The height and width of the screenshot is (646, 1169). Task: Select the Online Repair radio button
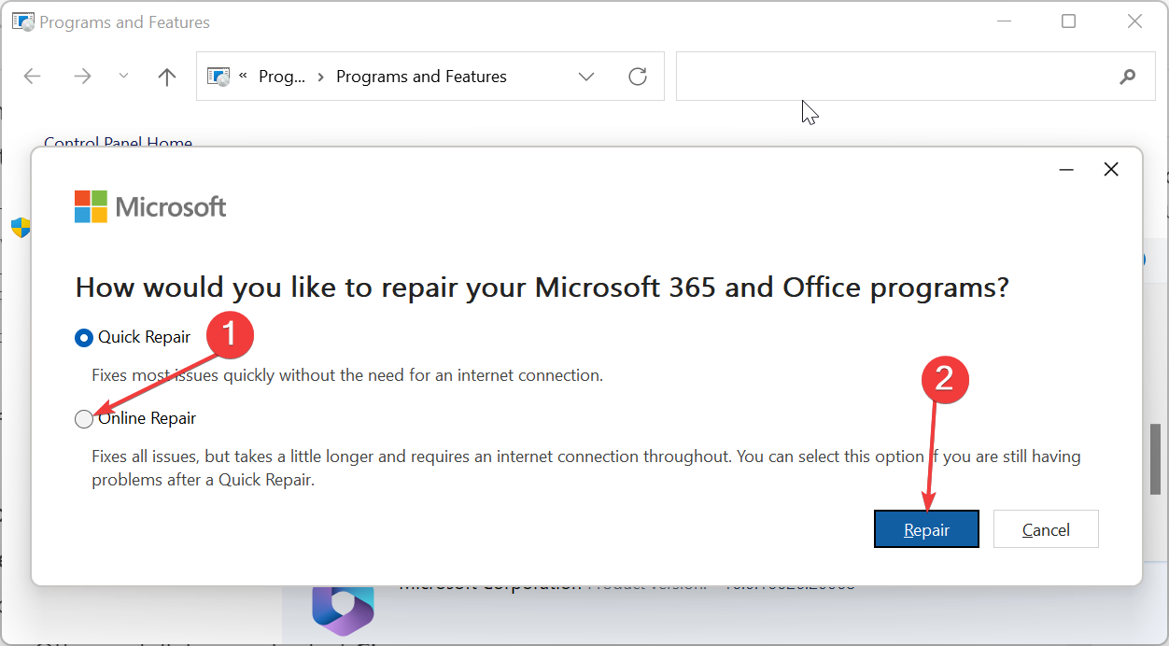(84, 419)
